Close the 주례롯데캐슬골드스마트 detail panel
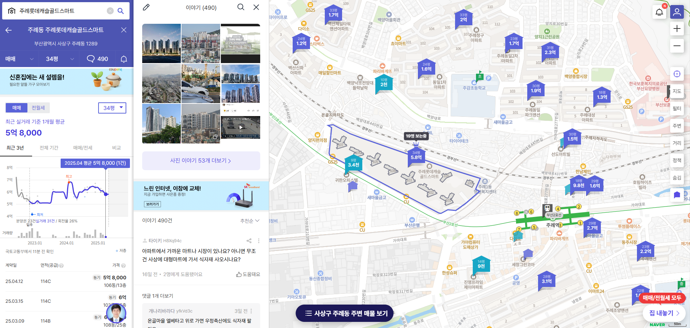690x328 pixels. 124,30
